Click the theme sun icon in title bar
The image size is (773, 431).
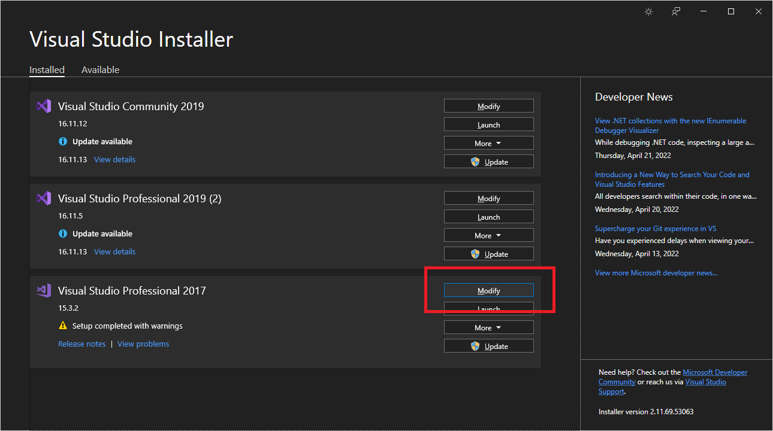point(648,11)
